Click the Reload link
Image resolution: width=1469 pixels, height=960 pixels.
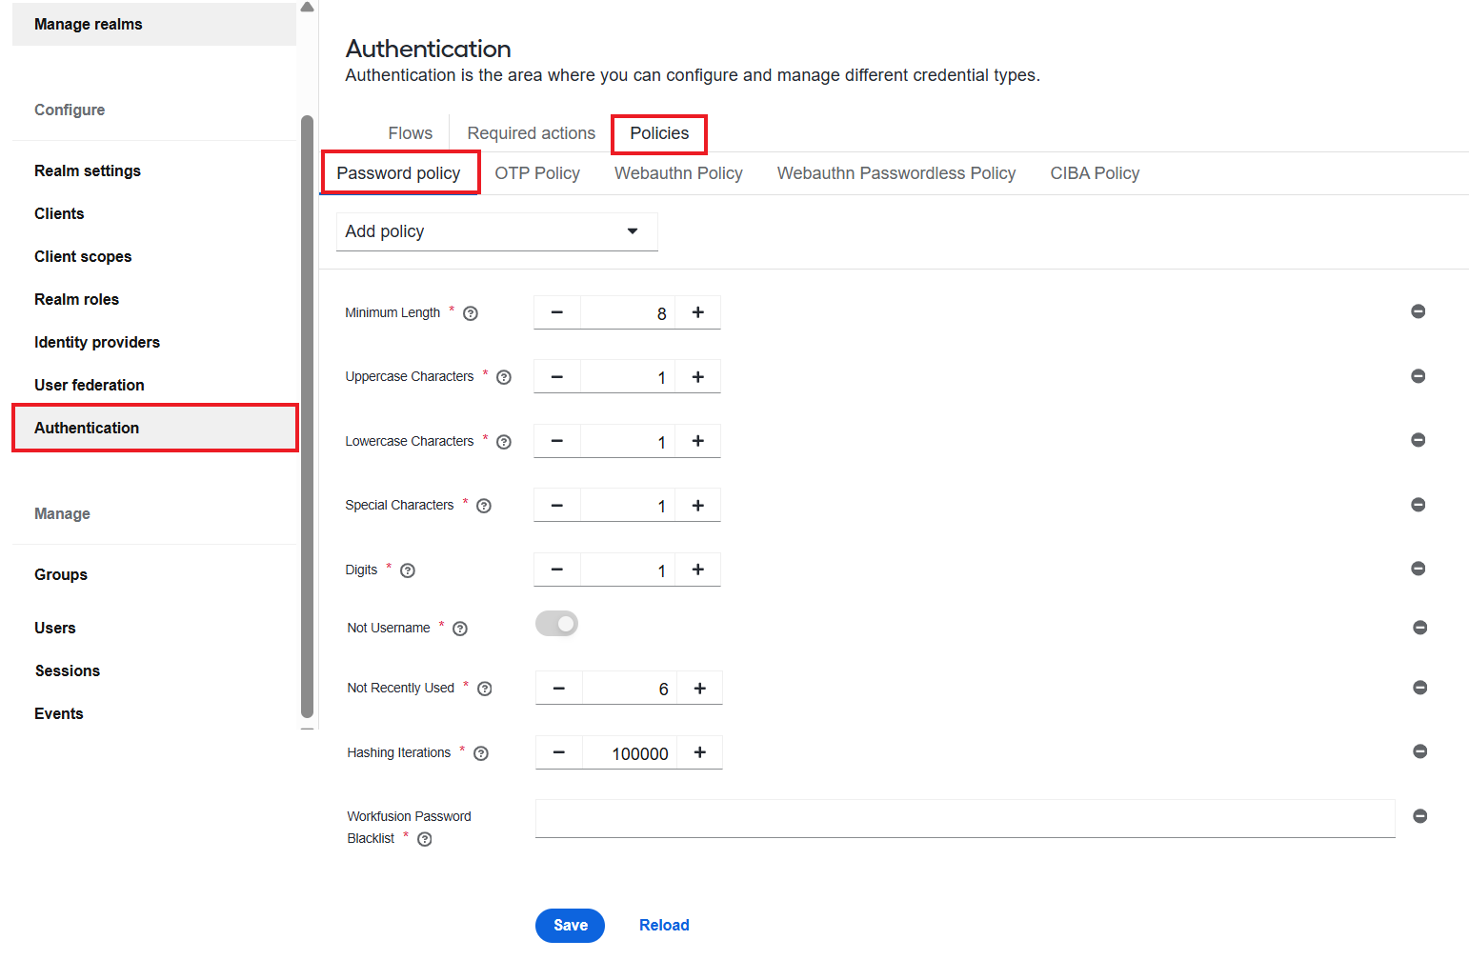(664, 925)
